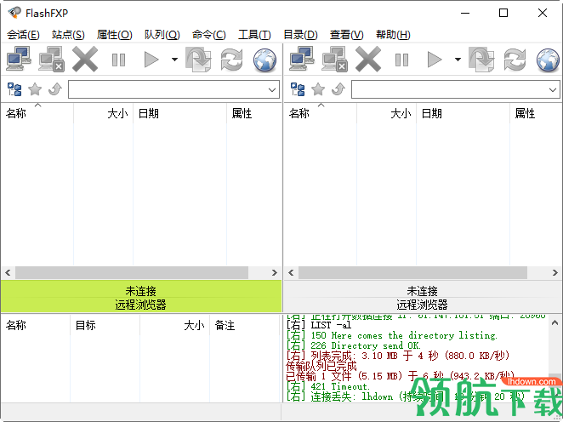Click the left pane transfer files icon

(x=198, y=60)
